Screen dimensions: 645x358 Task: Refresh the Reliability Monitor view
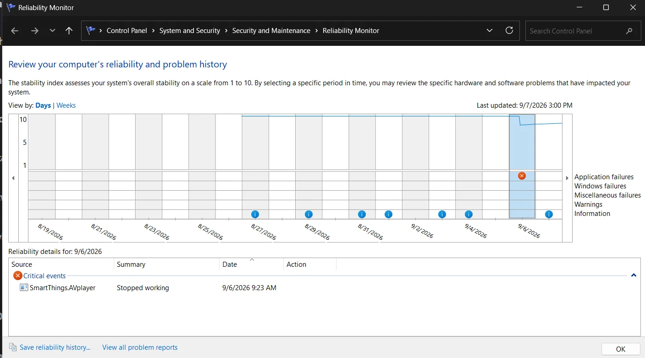[509, 31]
